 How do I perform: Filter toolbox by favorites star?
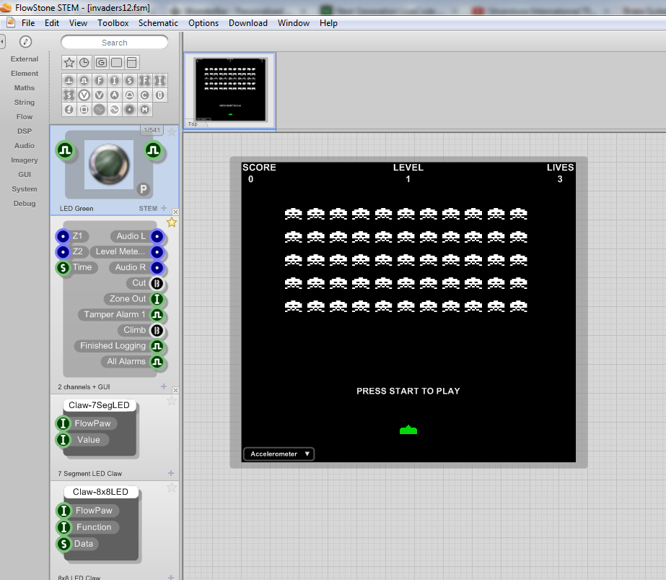[x=69, y=63]
